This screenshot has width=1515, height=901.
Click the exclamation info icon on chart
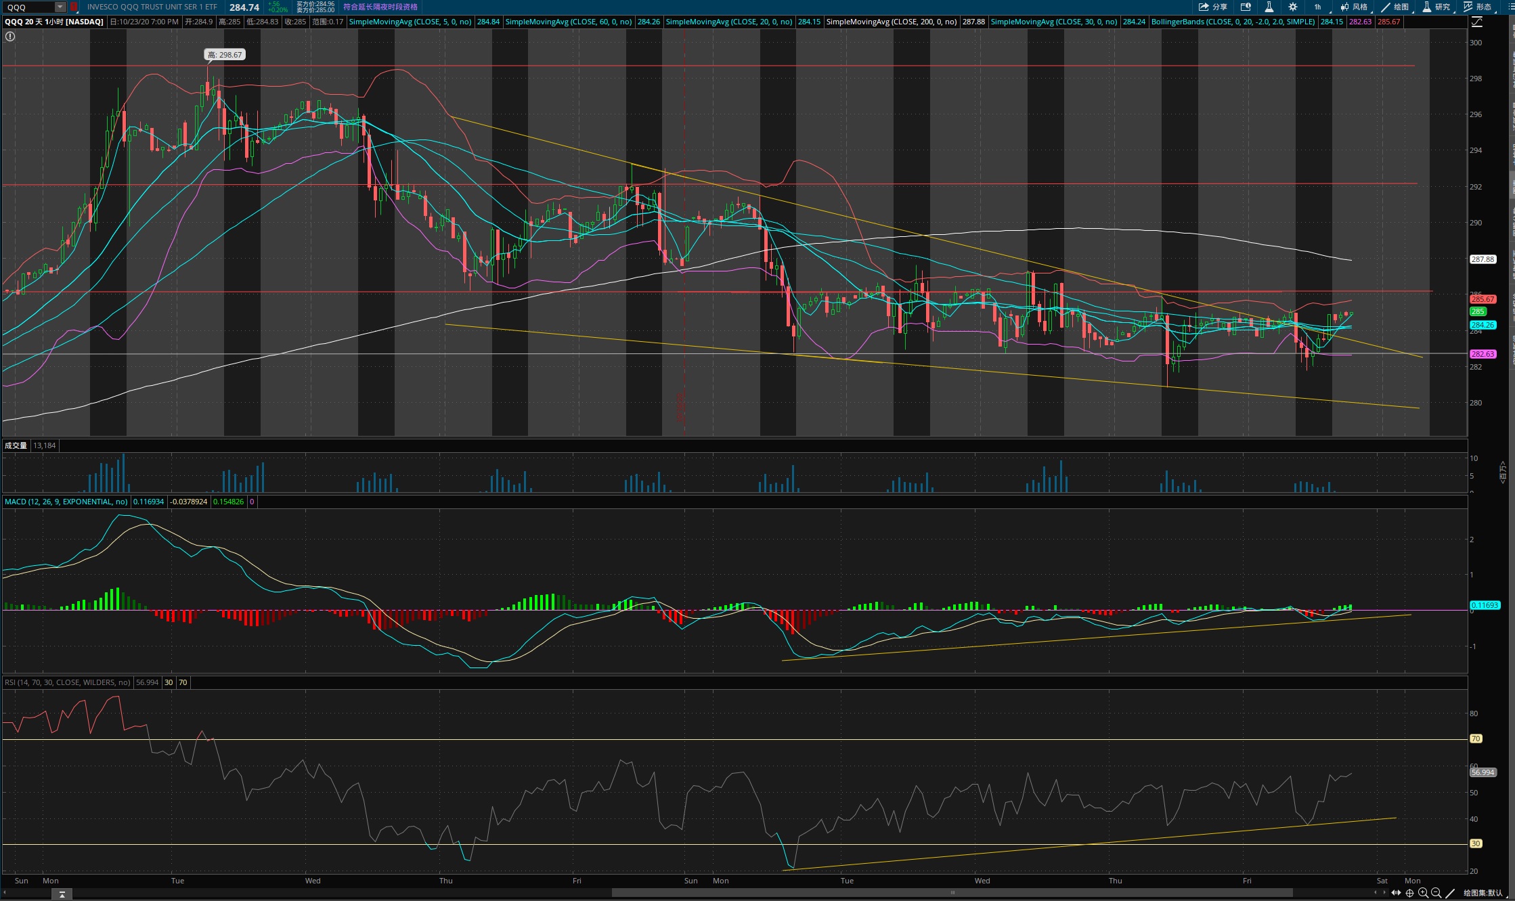tap(10, 37)
